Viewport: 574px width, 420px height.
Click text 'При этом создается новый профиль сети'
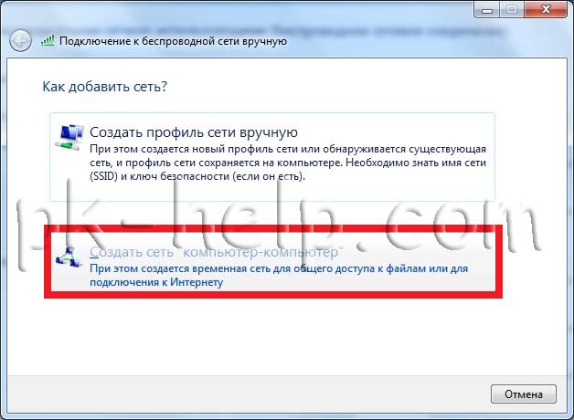195,149
